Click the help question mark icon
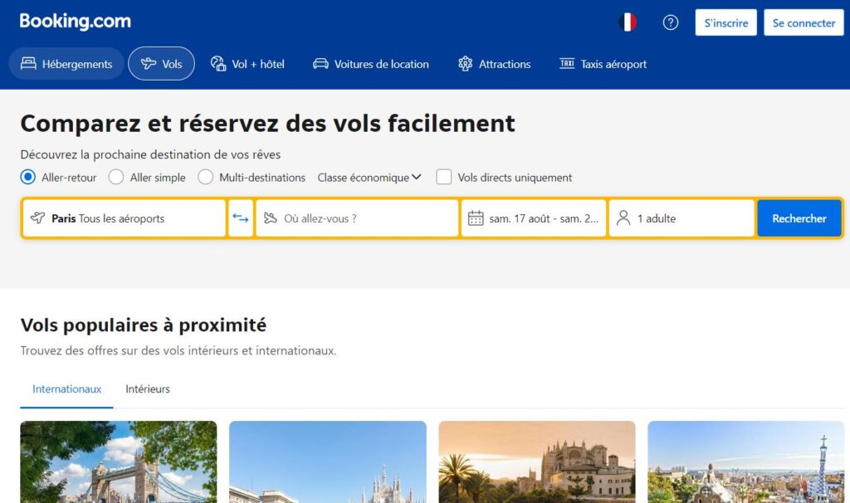 tap(671, 22)
